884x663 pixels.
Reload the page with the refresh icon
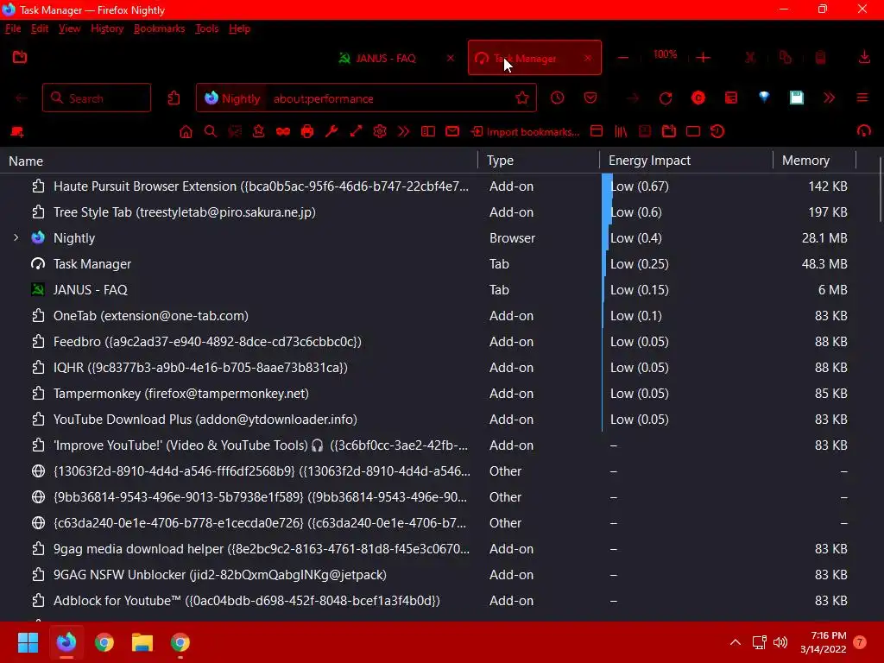click(666, 98)
